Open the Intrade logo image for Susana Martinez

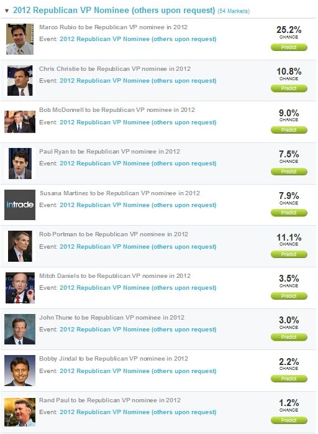pyautogui.click(x=20, y=205)
